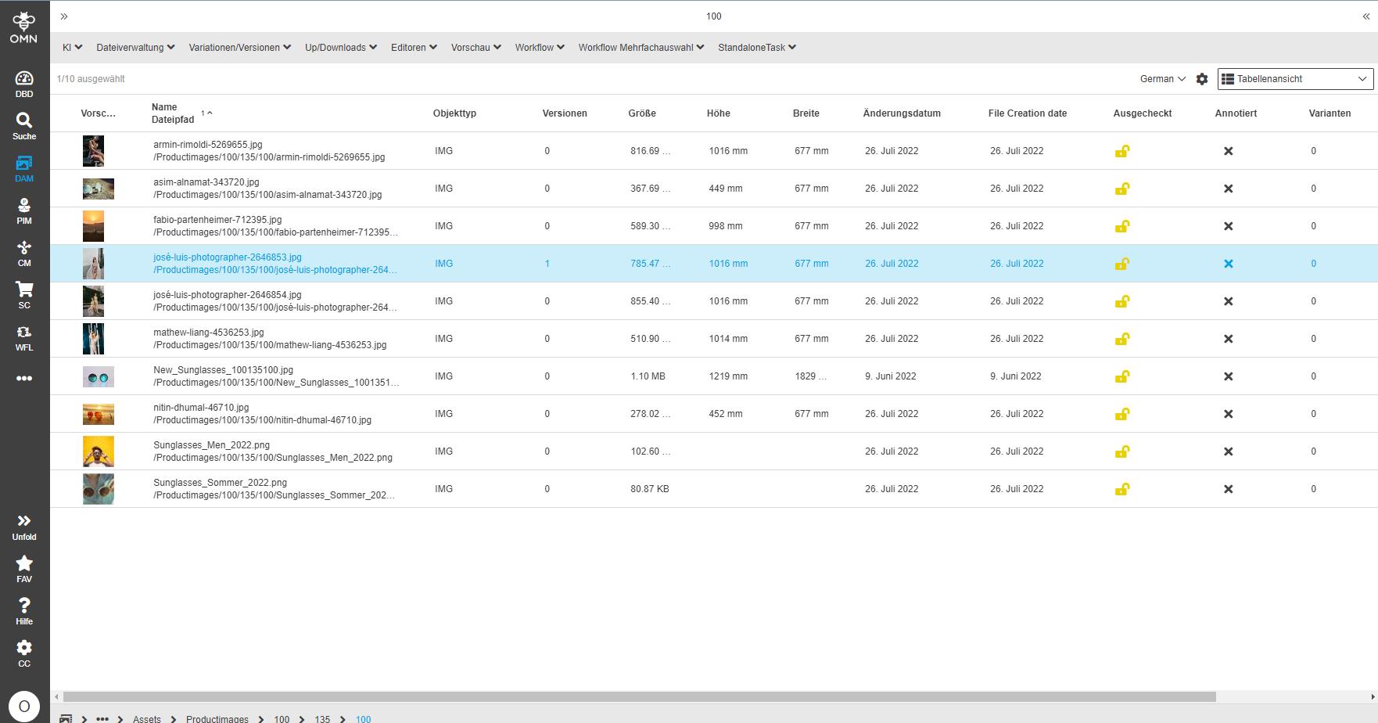Open the Variationen/Versionen menu
1378x723 pixels.
pyautogui.click(x=239, y=47)
